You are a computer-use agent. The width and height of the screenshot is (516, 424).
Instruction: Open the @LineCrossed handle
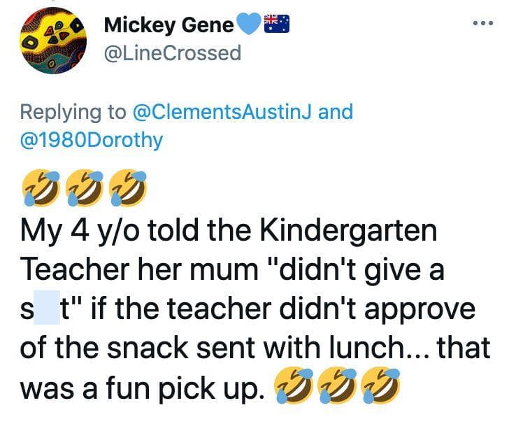[173, 53]
